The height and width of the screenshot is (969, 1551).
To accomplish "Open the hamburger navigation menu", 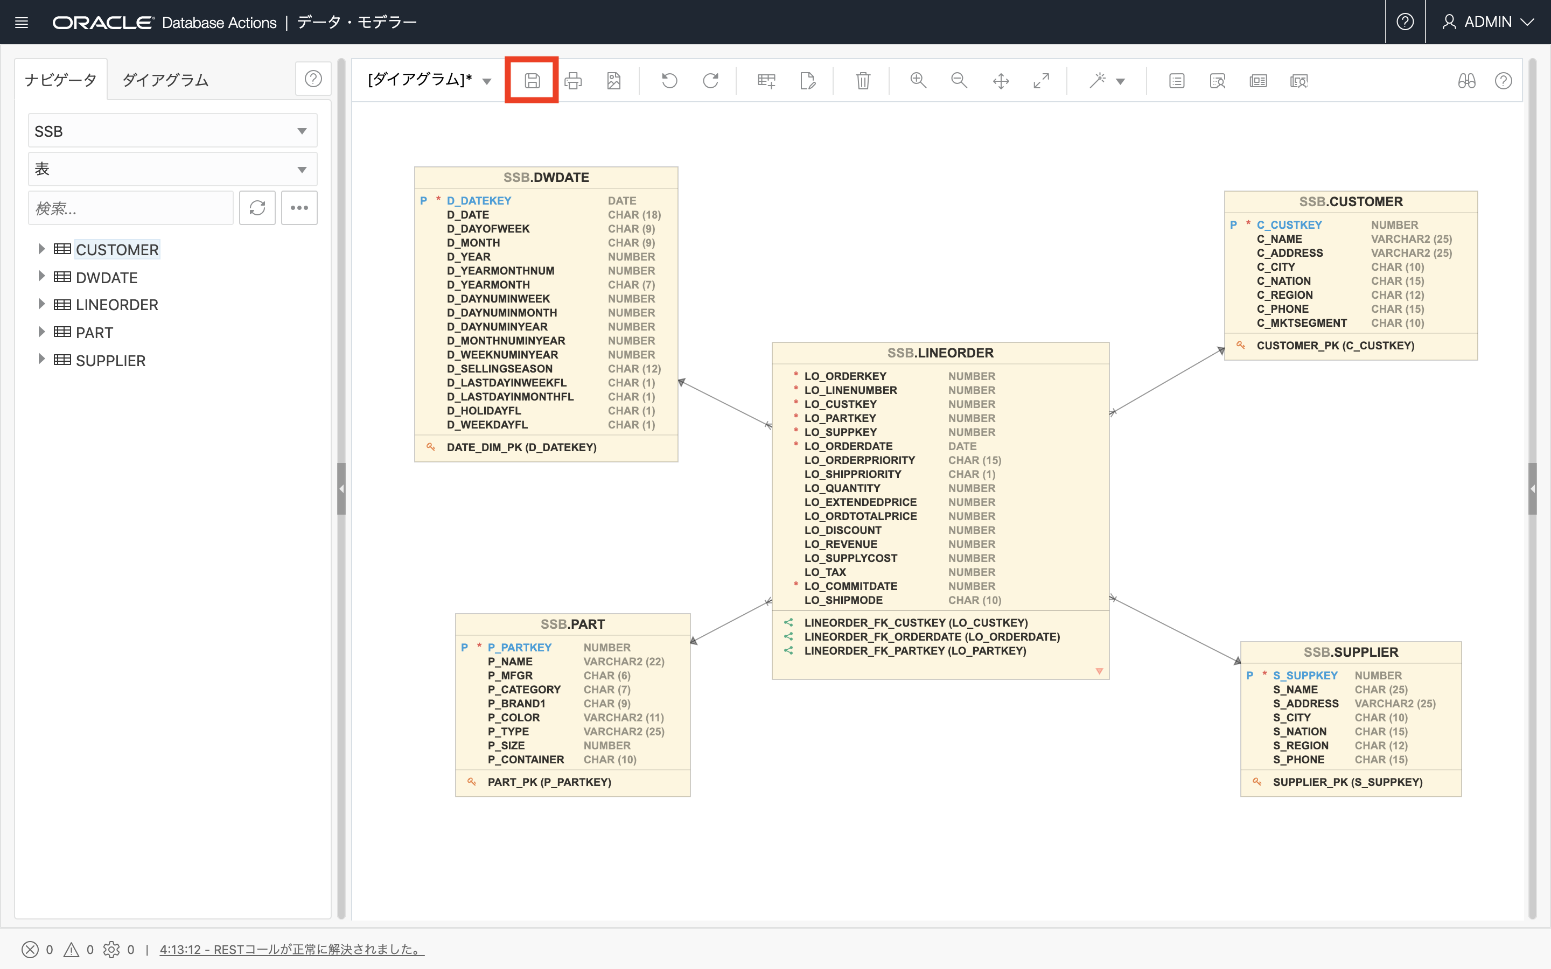I will point(21,23).
